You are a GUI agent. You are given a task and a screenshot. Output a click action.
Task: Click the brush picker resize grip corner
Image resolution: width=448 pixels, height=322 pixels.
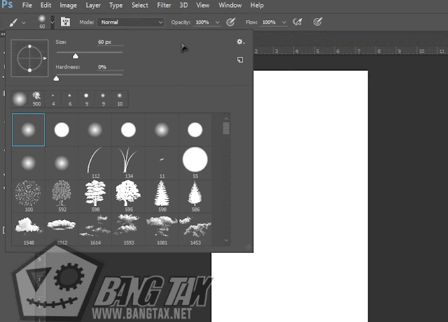point(248,247)
